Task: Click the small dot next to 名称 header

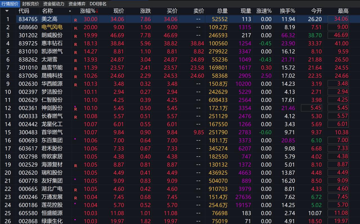Action: coord(70,11)
